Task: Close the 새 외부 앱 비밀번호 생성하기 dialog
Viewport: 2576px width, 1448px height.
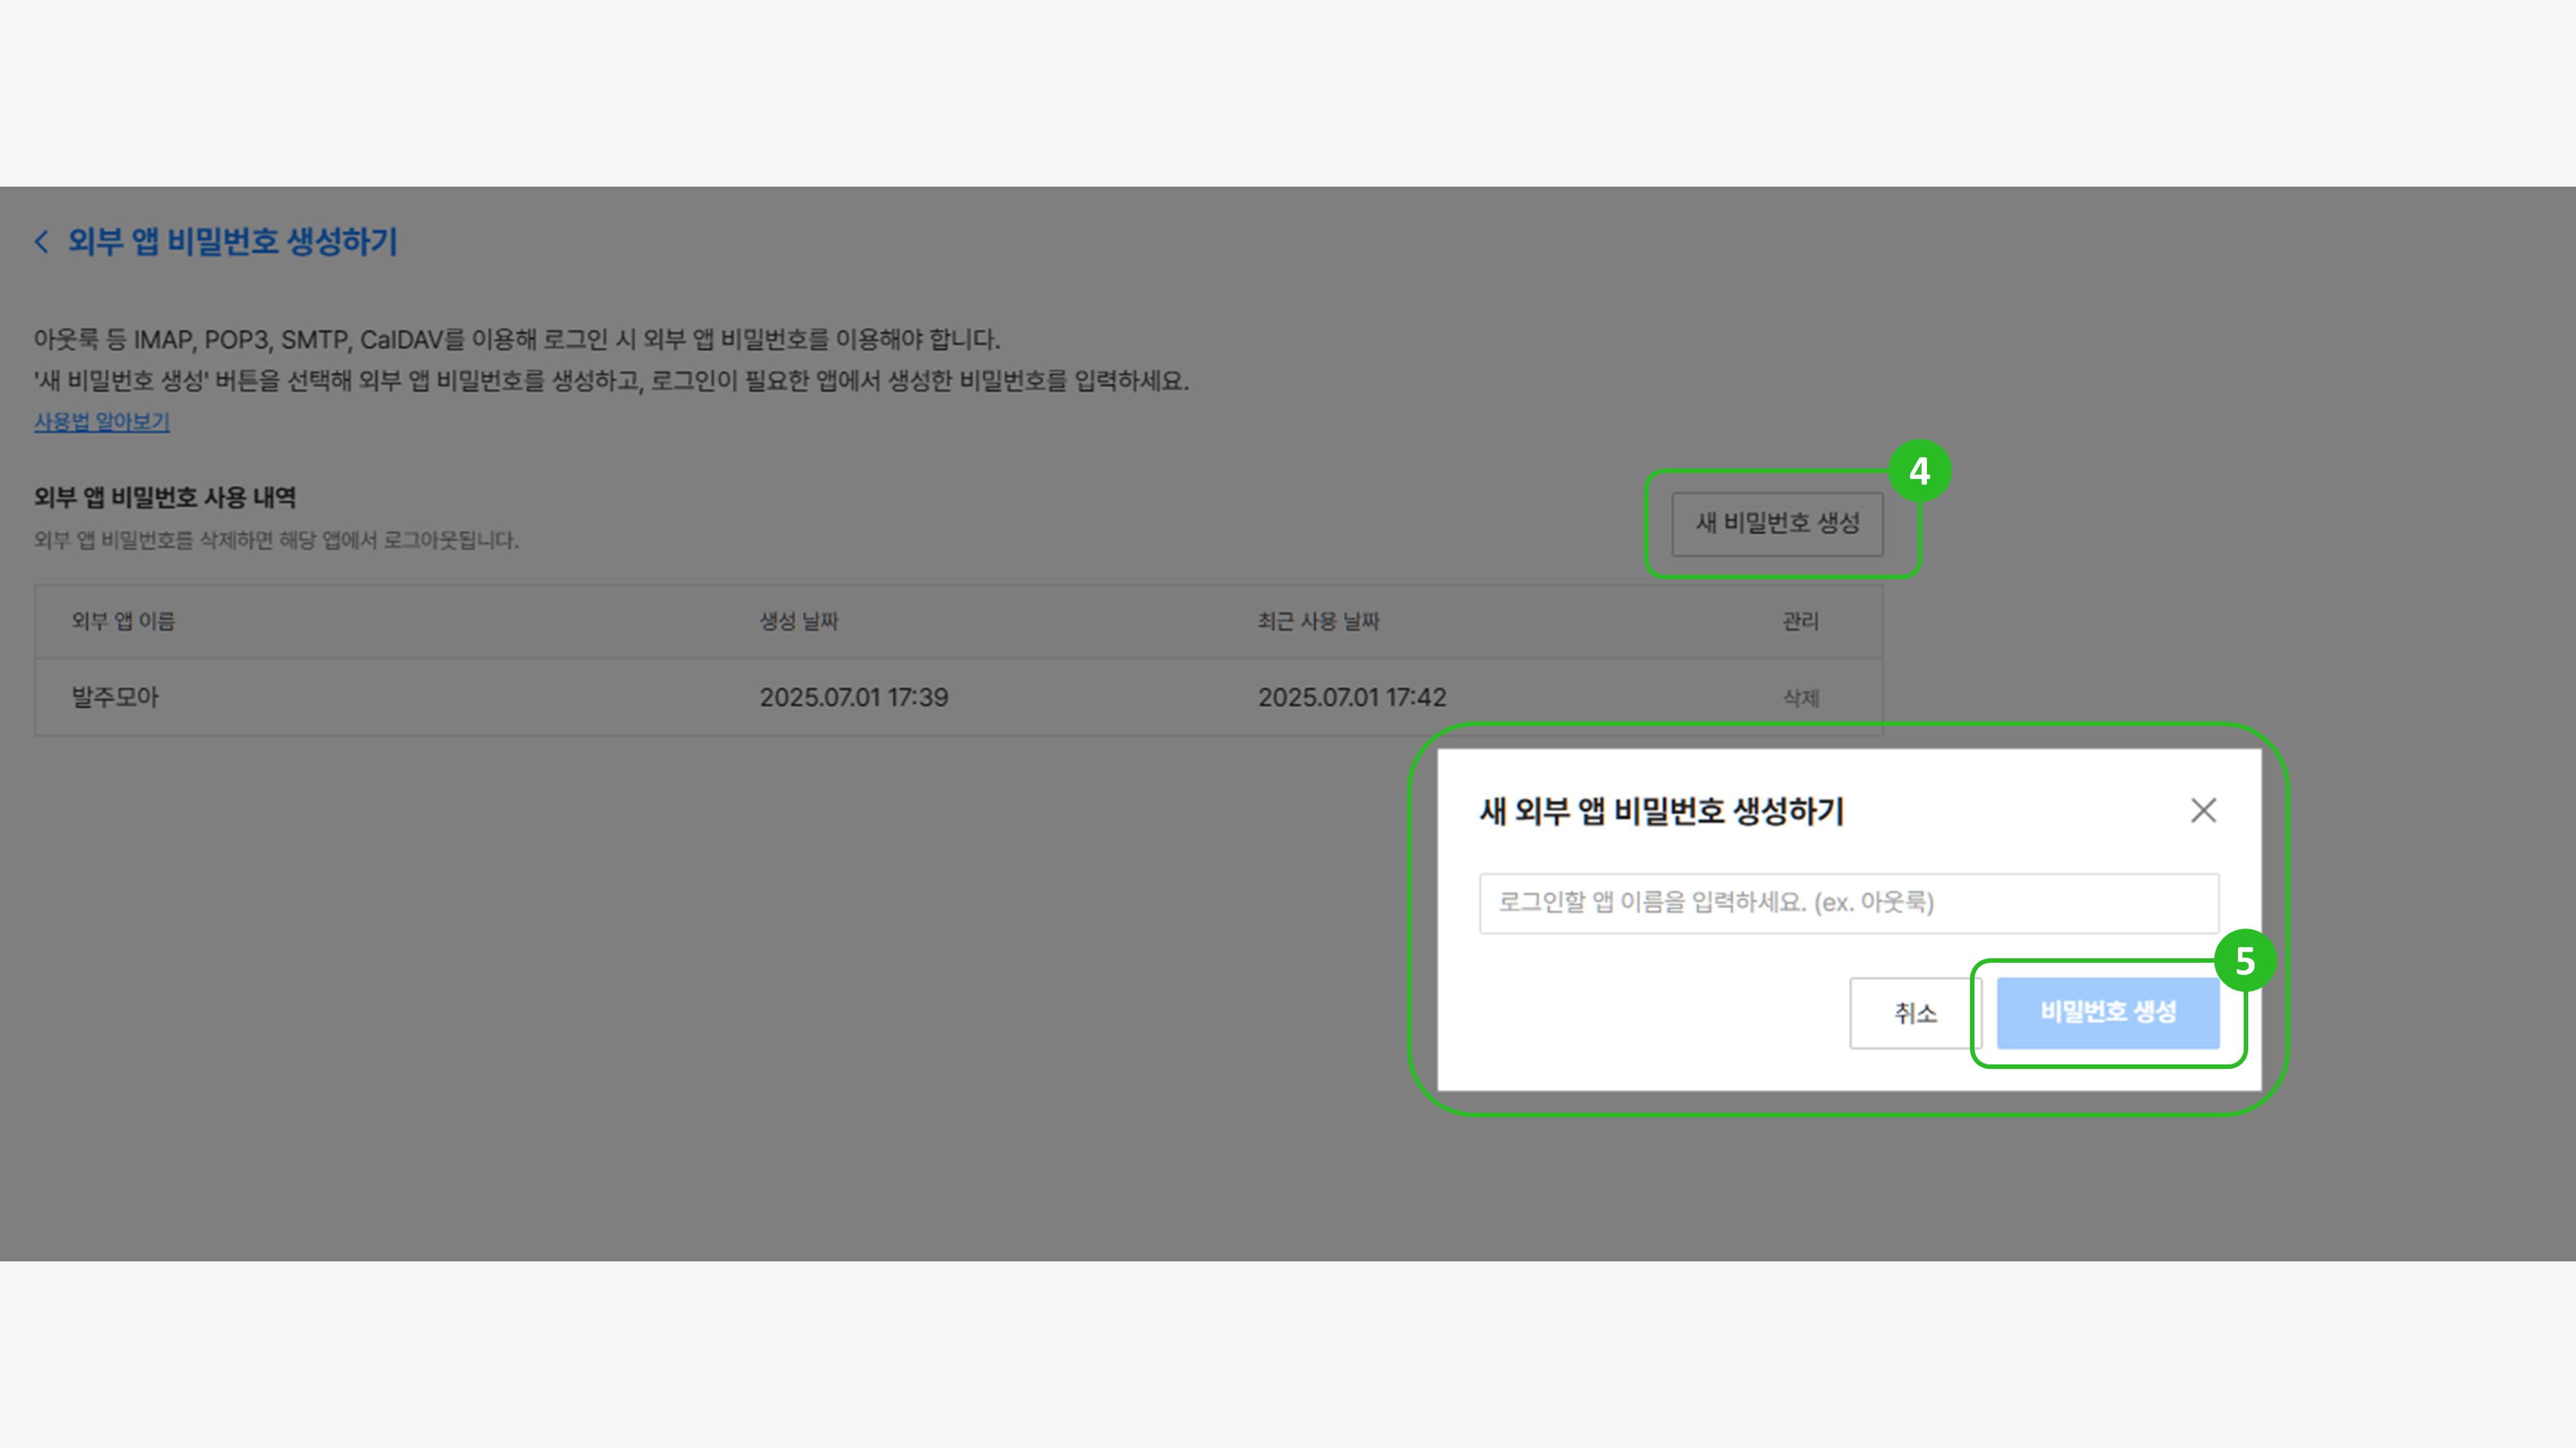Action: click(x=2203, y=810)
